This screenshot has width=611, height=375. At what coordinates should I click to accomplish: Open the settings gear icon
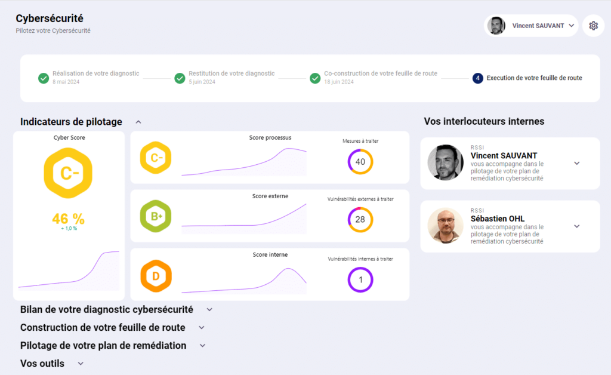click(x=593, y=26)
